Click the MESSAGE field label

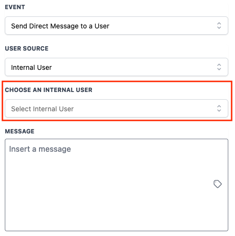[20, 131]
